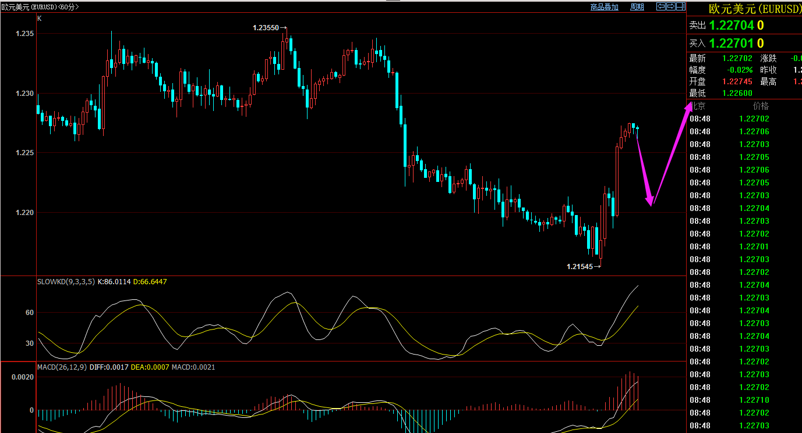Click the 1.220 price axis label
The image size is (802, 433).
[x=25, y=212]
